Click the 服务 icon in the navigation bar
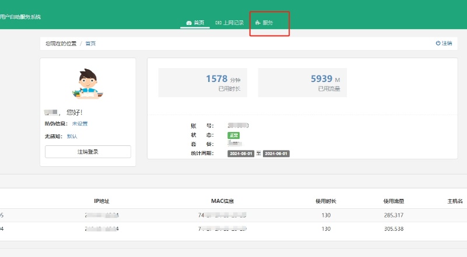467x257 pixels. (x=258, y=23)
